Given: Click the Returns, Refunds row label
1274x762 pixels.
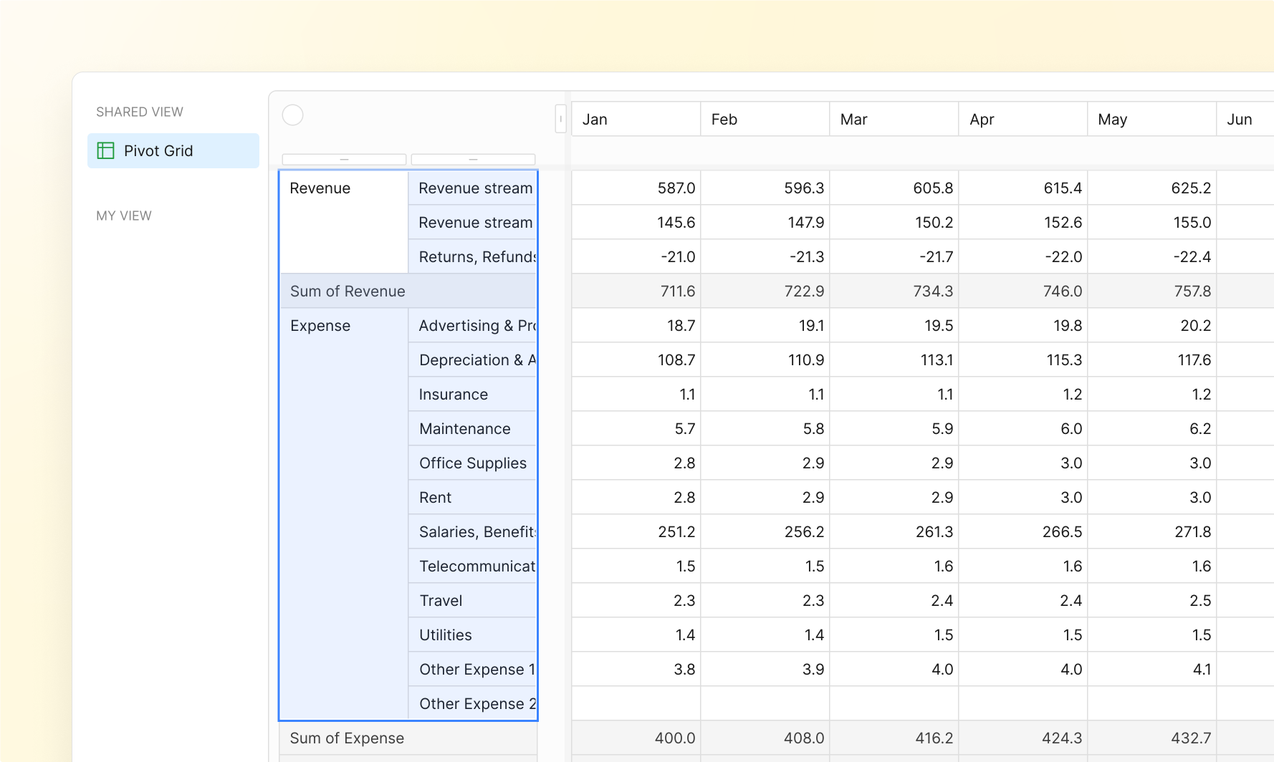Looking at the screenshot, I should (x=473, y=256).
